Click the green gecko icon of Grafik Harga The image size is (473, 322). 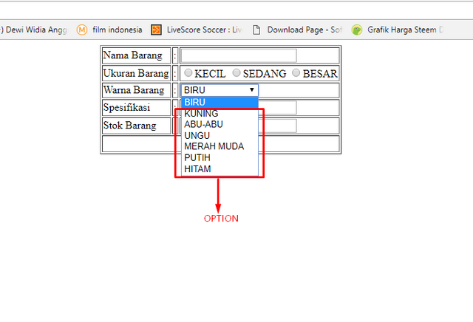(357, 30)
